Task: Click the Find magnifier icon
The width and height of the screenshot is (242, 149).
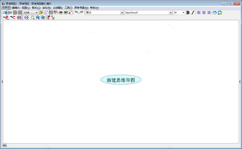Action: (33, 17)
